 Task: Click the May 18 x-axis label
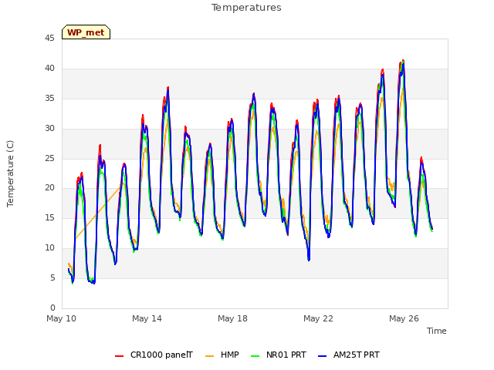(x=232, y=318)
